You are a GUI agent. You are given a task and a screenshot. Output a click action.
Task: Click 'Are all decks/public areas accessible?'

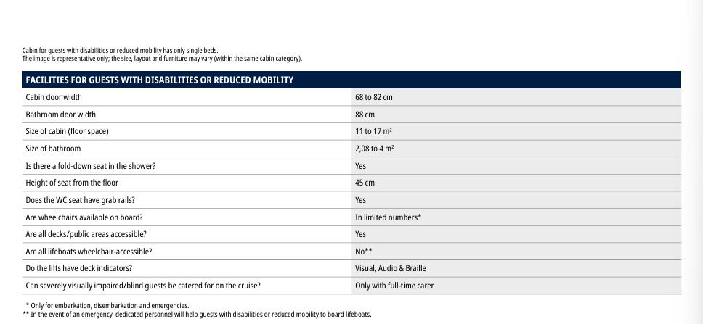point(86,234)
